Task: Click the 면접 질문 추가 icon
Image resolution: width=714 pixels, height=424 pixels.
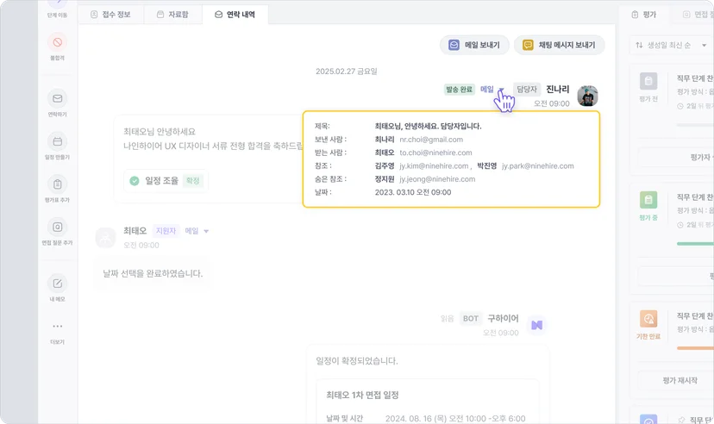Action: [58, 227]
